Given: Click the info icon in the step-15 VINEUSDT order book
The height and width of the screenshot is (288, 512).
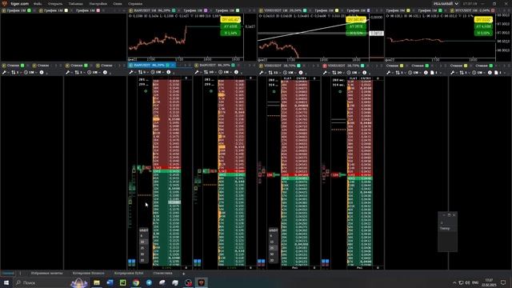Looking at the screenshot, I should [301, 72].
